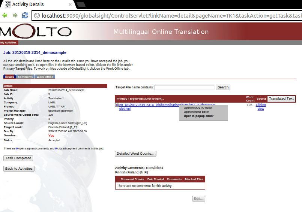
Task: Click the Date Created column header
Action: point(155,179)
